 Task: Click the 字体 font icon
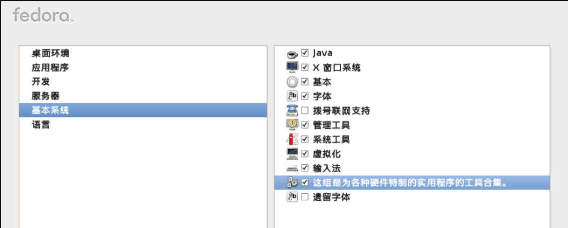tap(292, 96)
